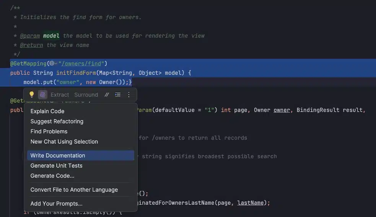This screenshot has width=376, height=217.
Task: Select Find Problems menu entry
Action: click(81, 131)
